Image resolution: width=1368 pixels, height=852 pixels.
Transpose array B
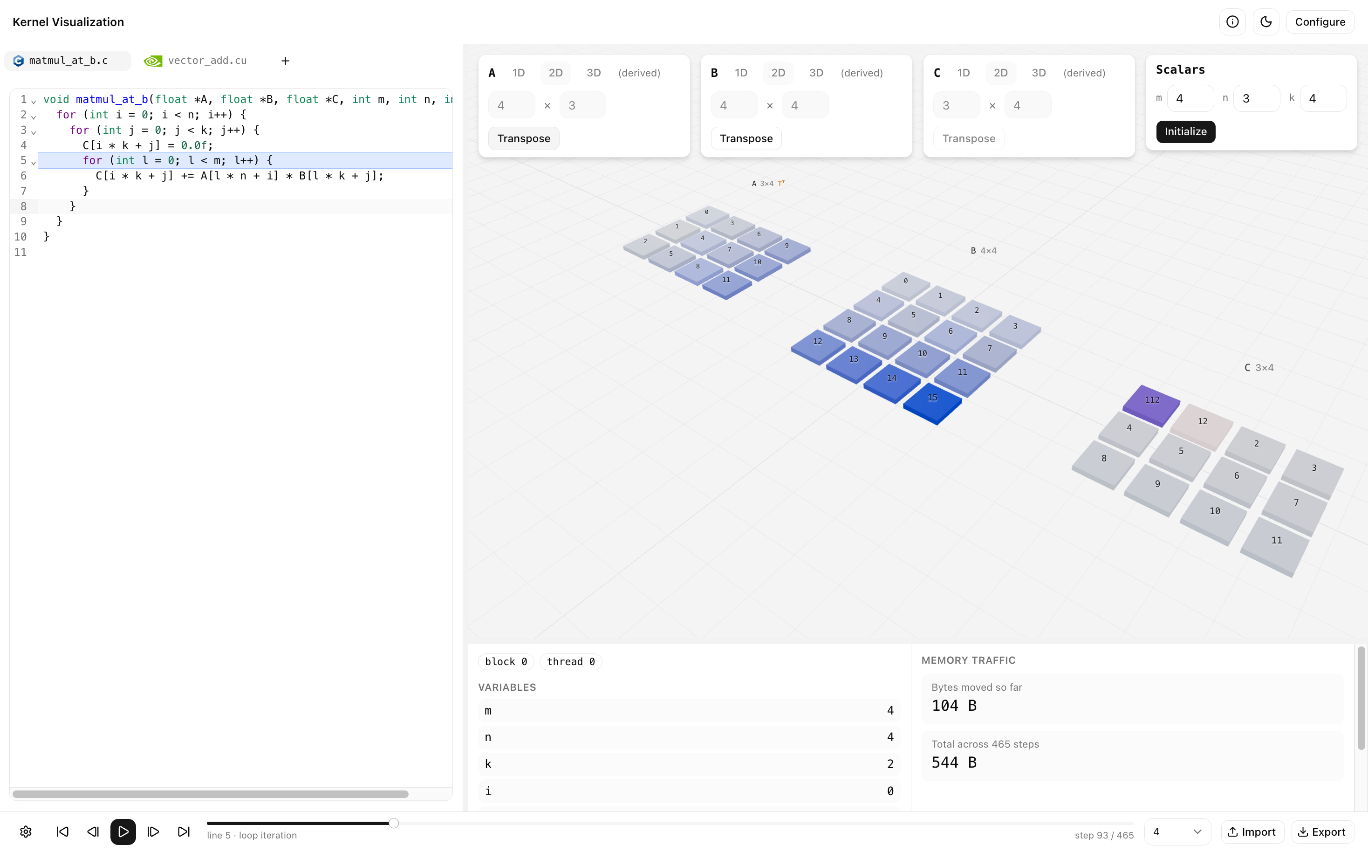click(746, 138)
